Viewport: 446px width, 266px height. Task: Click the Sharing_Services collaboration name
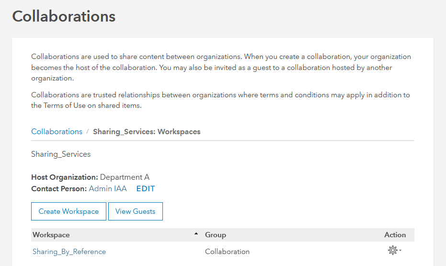(x=61, y=154)
